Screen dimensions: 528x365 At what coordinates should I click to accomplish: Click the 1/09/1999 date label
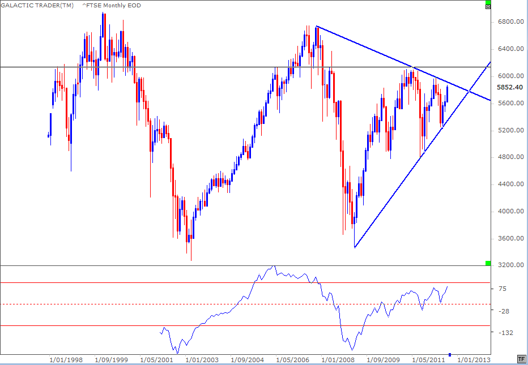[x=112, y=360]
